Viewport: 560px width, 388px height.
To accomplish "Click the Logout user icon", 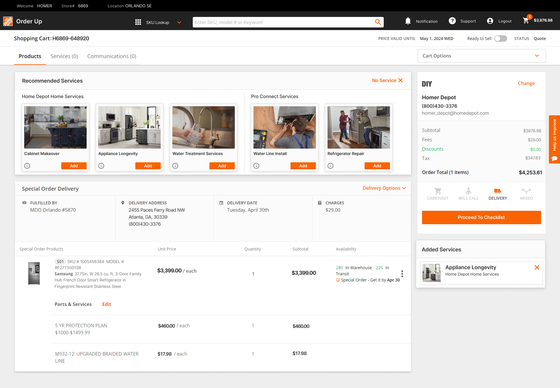I will coord(490,21).
